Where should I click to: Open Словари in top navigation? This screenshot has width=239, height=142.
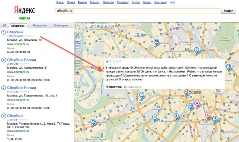[123, 2]
